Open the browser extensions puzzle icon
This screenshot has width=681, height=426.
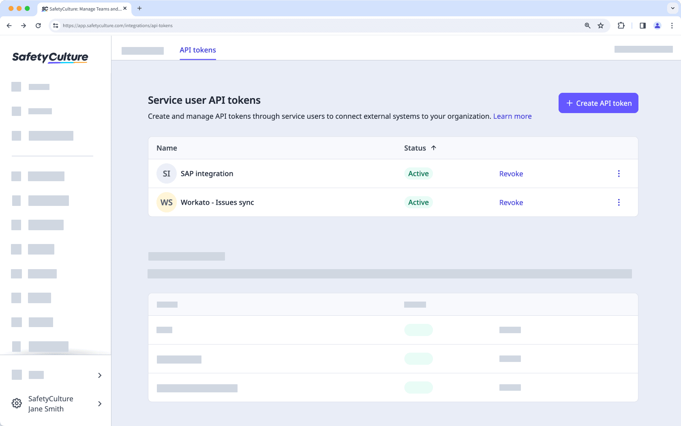621,26
